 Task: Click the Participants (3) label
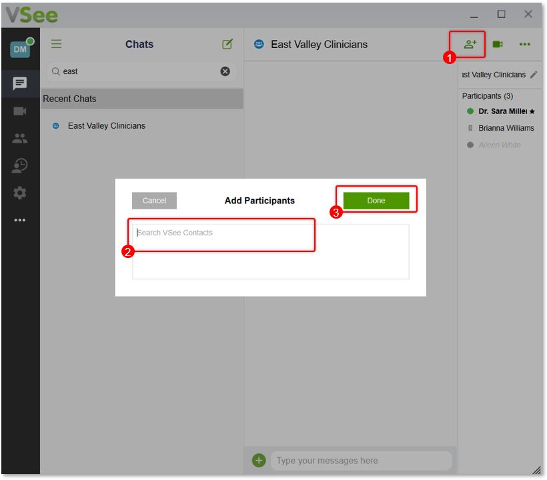488,96
